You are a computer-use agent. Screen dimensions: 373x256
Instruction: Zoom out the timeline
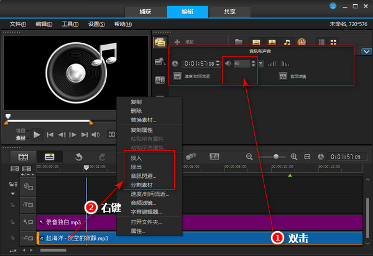point(249,157)
